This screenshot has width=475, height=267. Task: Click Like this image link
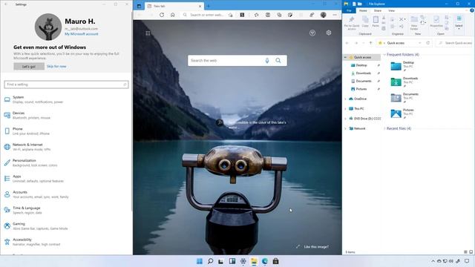coord(316,247)
